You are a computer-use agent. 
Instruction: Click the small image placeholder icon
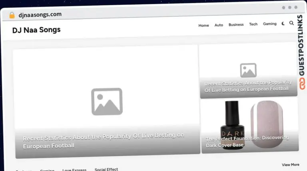(248, 70)
